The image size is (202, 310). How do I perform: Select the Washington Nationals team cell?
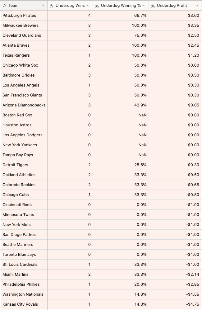[x=23, y=294]
